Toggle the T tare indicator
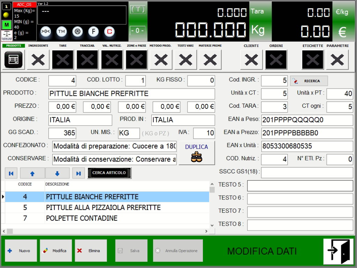This screenshot has width=357, height=268. (137, 10)
